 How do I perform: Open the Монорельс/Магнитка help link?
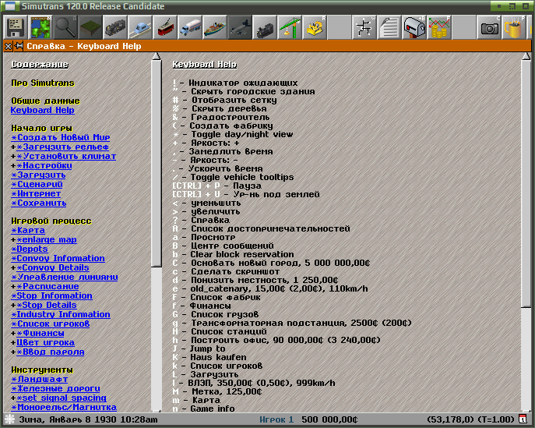pos(64,407)
